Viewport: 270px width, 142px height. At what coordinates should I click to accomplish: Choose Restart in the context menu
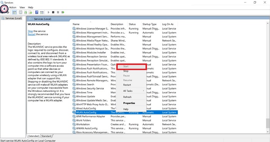coord(127,85)
